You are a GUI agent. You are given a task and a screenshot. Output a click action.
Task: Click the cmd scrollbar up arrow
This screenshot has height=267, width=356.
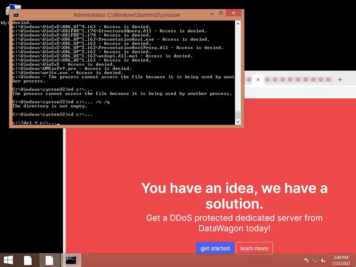pos(238,23)
